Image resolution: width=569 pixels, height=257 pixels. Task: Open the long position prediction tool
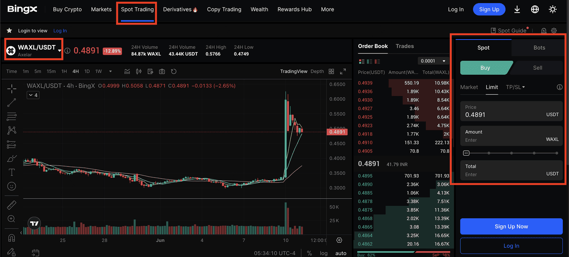12,145
